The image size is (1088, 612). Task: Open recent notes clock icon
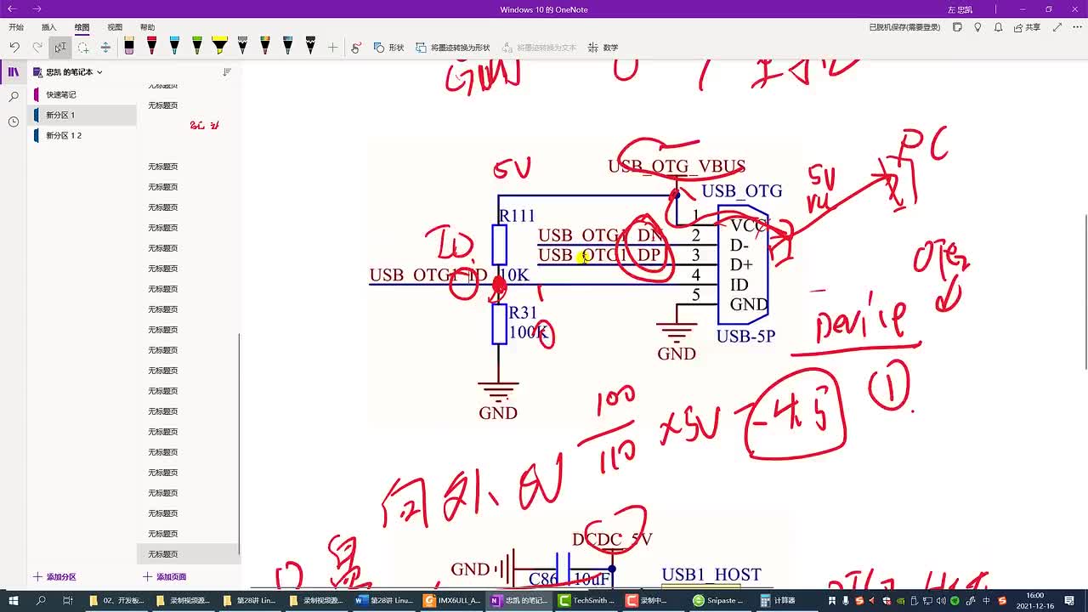click(x=14, y=122)
